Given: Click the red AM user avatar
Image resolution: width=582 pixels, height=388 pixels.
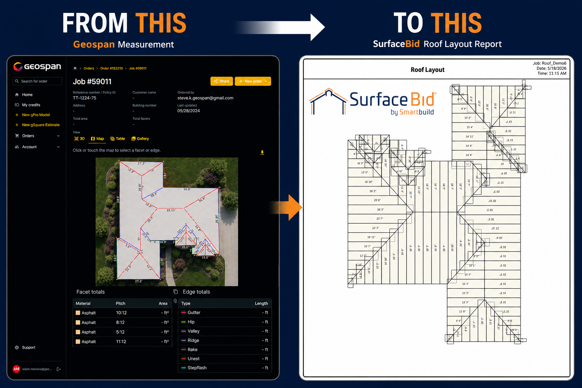Looking at the screenshot, I should [16, 369].
